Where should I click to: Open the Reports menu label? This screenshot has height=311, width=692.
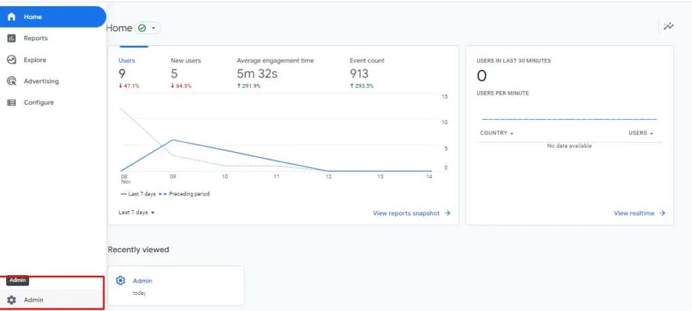36,39
